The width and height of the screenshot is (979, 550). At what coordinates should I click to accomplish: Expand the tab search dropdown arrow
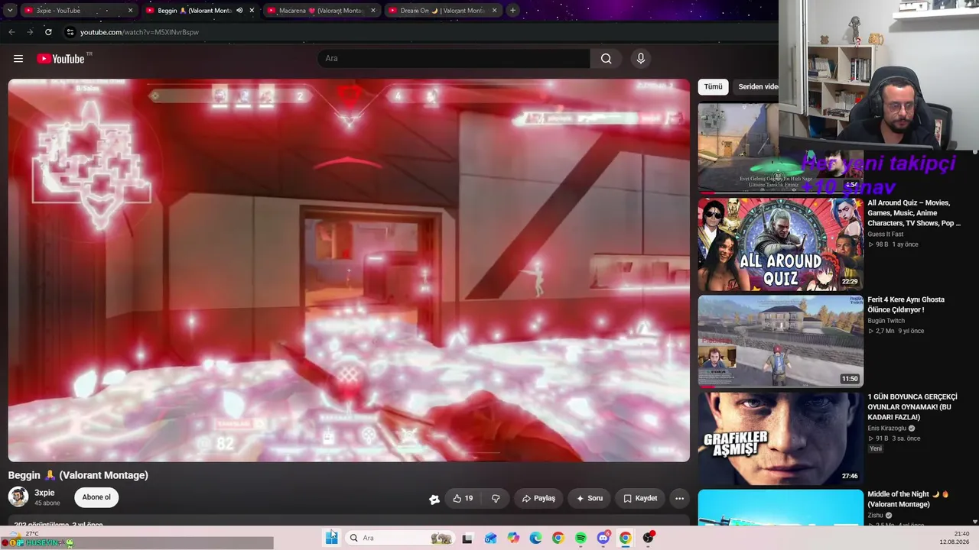[10, 11]
